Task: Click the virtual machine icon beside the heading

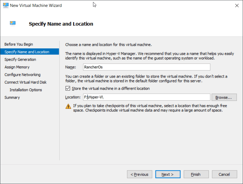Action: point(13,23)
